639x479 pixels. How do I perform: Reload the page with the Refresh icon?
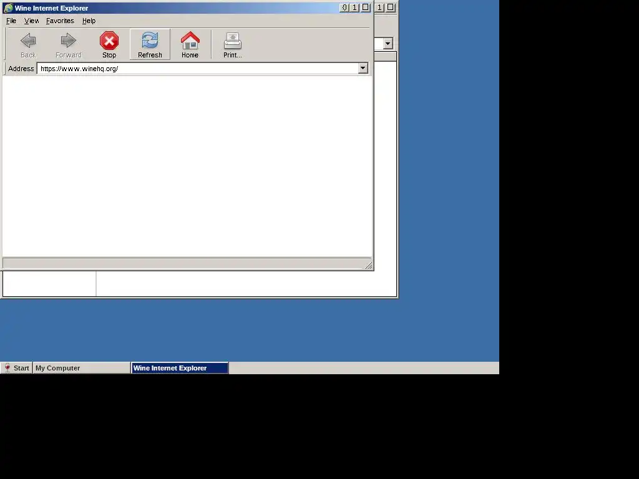pos(150,44)
